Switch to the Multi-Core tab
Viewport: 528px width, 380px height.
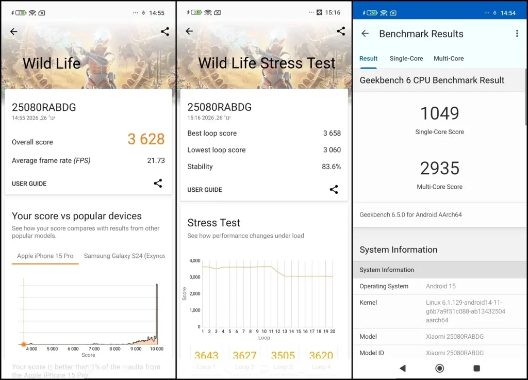449,58
